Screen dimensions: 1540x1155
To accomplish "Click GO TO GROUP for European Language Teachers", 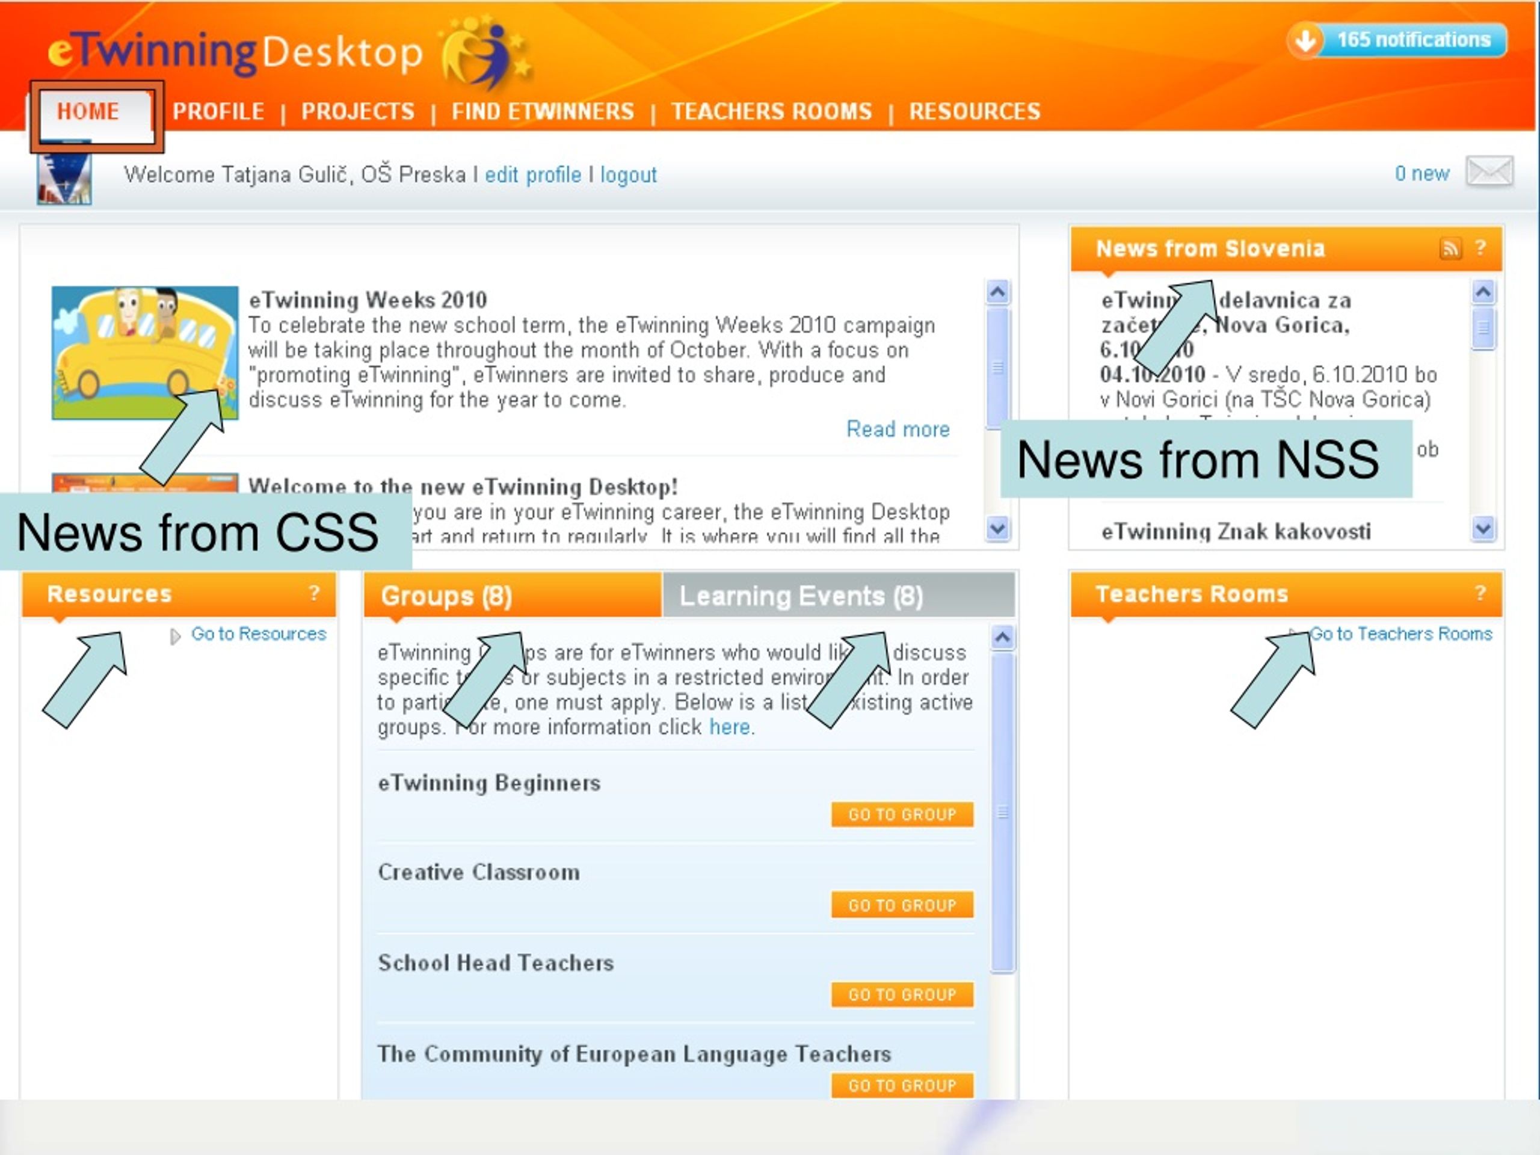I will coord(902,1085).
